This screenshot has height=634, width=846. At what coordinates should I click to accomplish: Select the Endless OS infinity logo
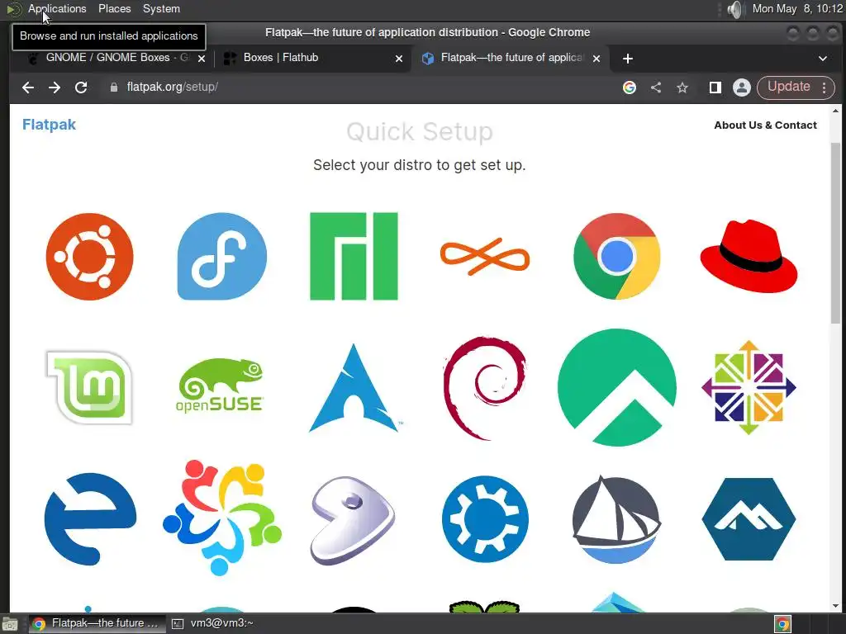click(x=485, y=256)
